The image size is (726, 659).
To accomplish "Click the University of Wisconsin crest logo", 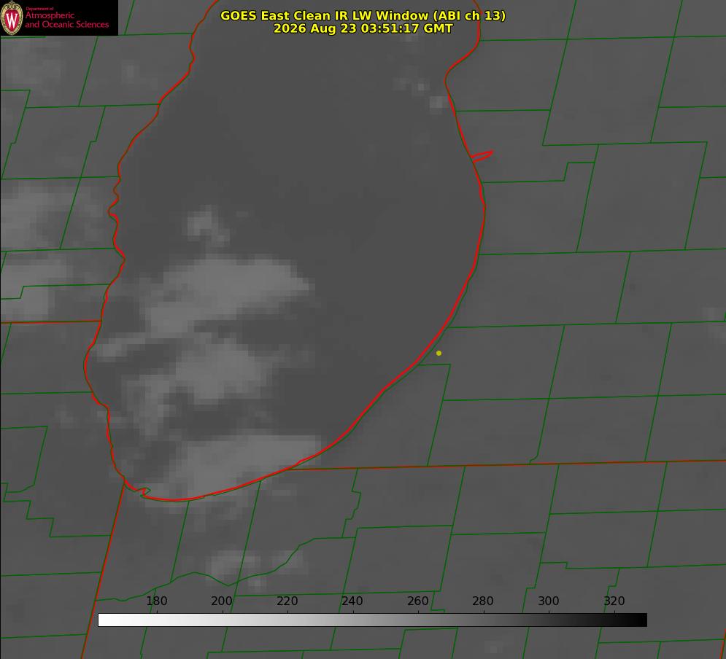I will (12, 17).
